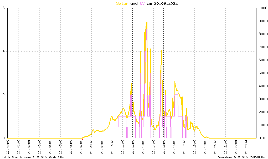Click the time axis label '20. 19:00'
Viewport: 268px width, 159px height.
(205, 147)
